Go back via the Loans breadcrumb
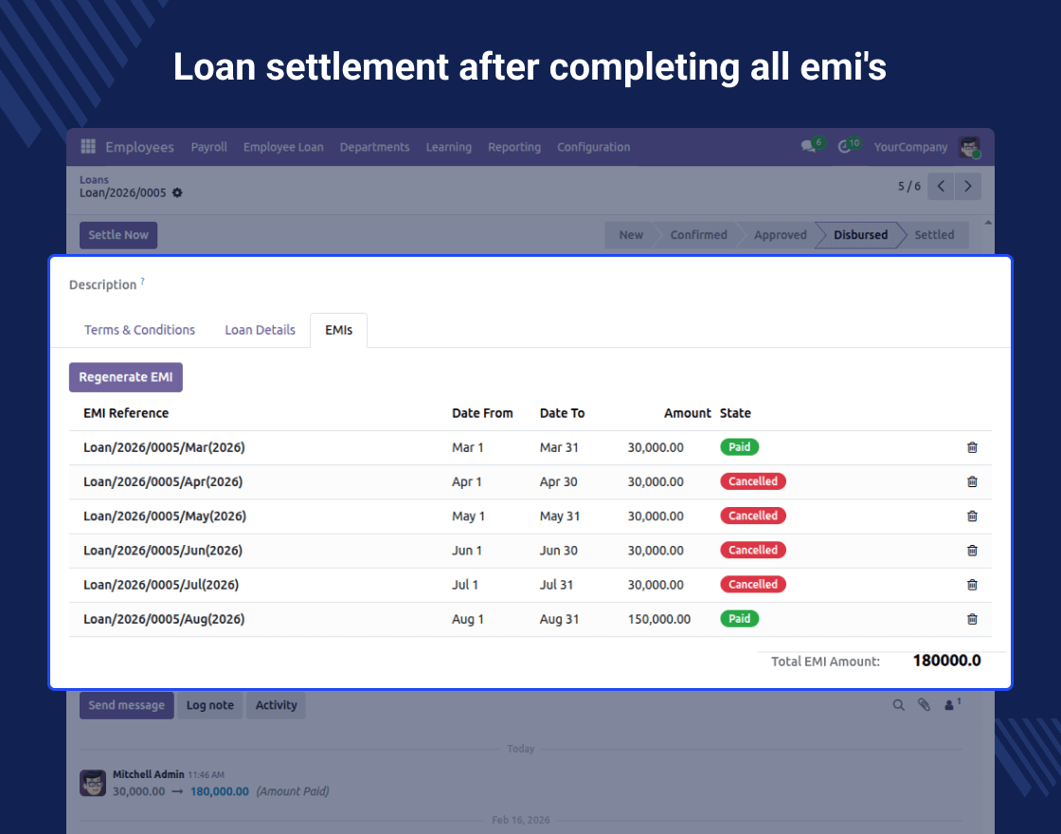1061x834 pixels. 94,180
